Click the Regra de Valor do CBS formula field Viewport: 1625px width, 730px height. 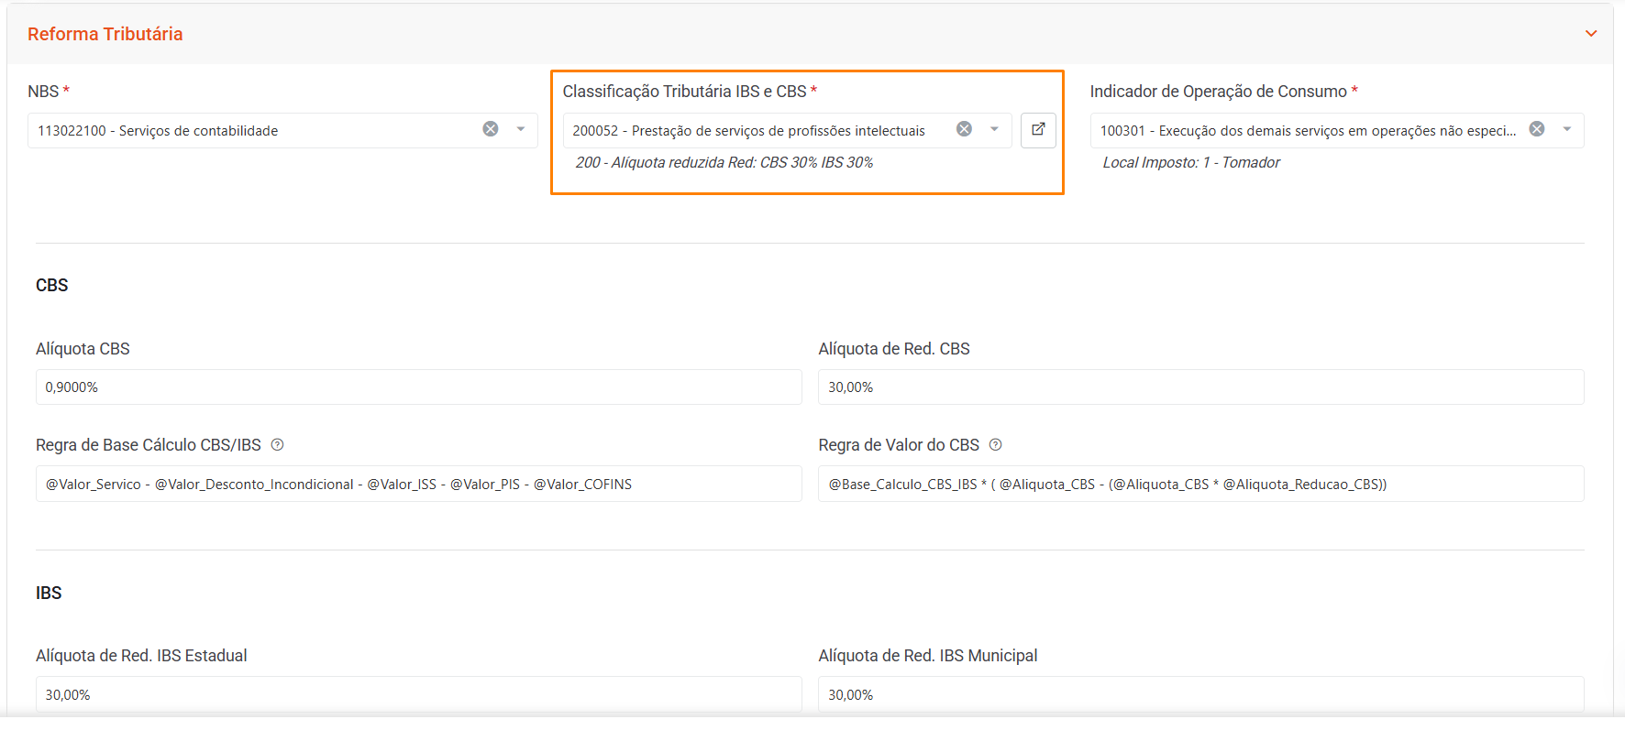coord(1201,484)
